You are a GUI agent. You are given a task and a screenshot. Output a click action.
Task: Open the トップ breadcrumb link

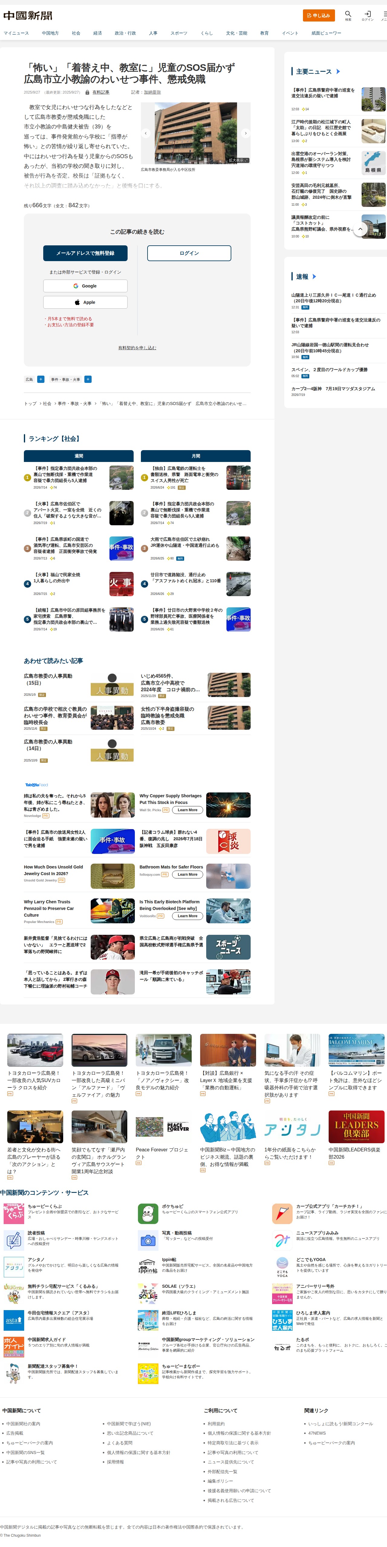[30, 403]
